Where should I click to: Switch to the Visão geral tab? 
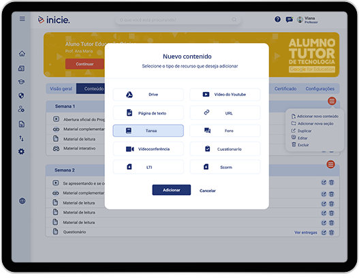coord(61,89)
